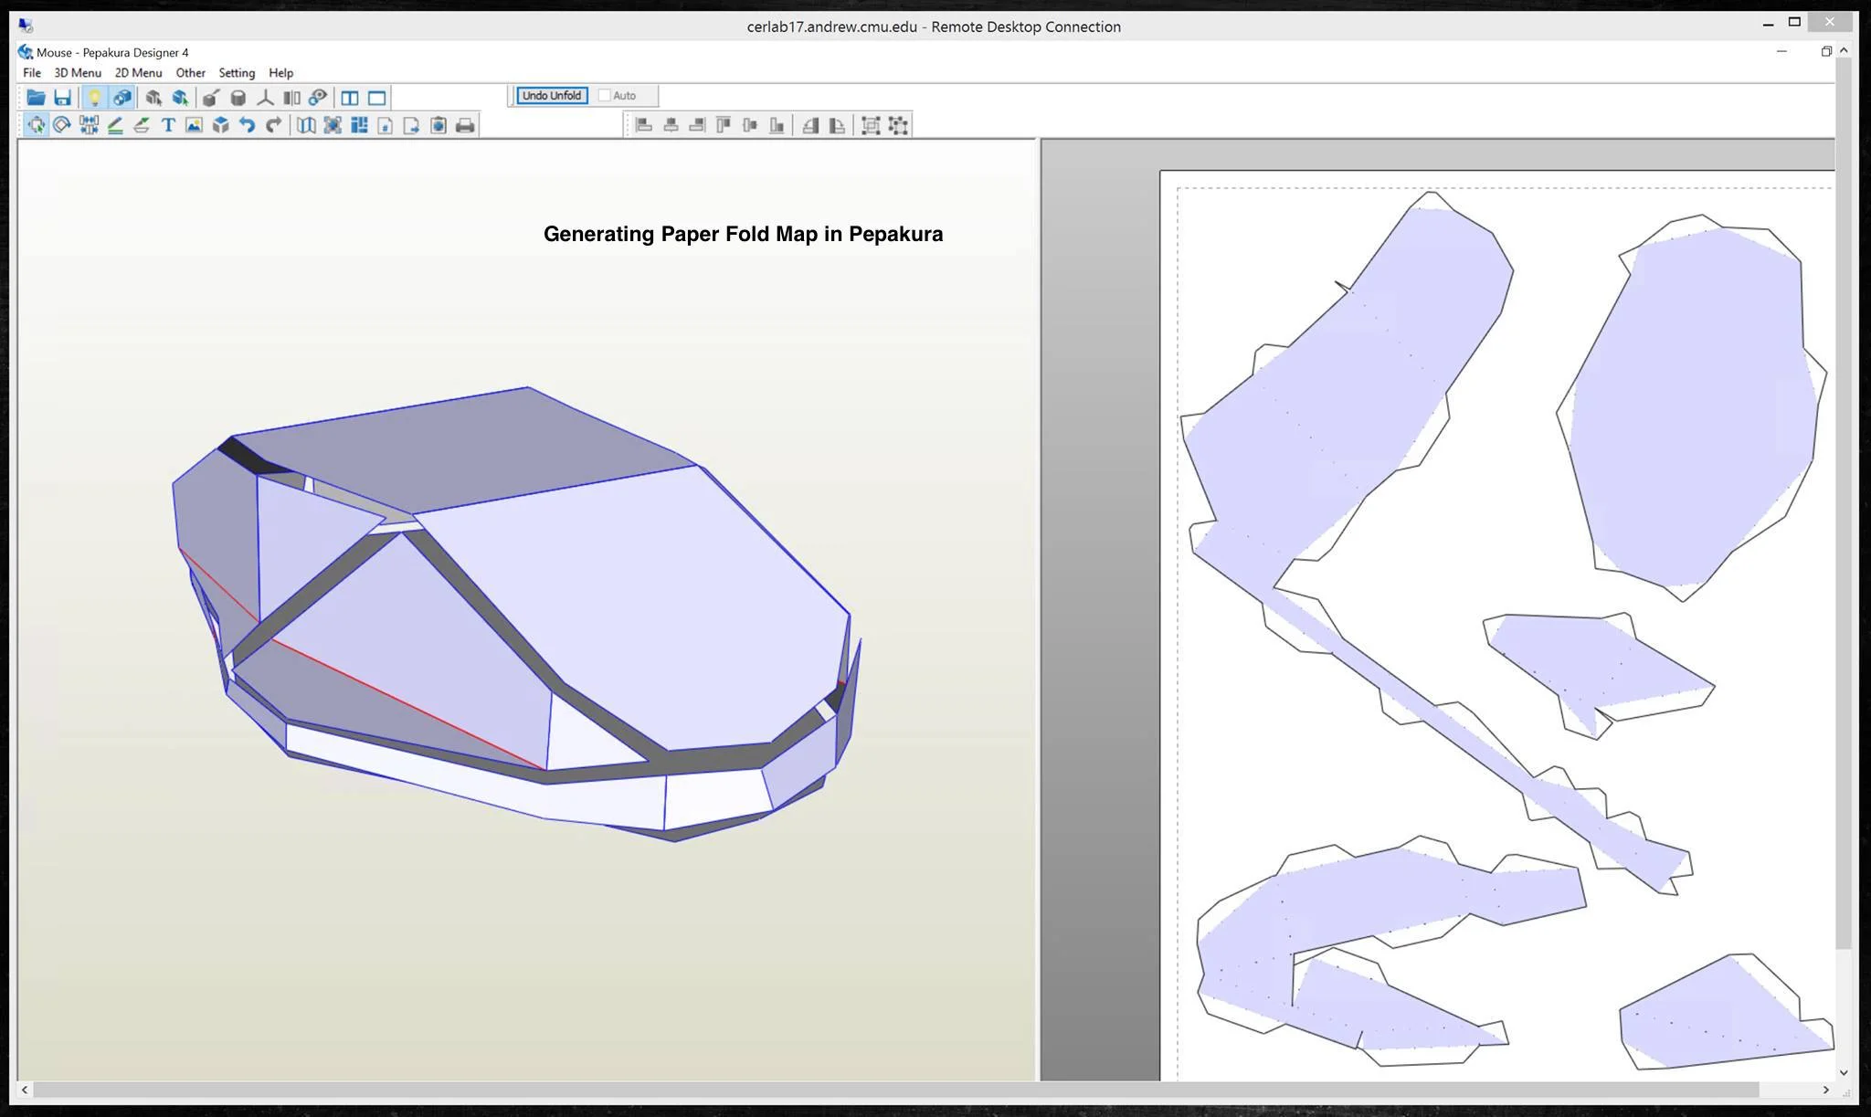Viewport: 1871px width, 1117px height.
Task: Switch to single-pane window layout icon
Action: coord(376,98)
